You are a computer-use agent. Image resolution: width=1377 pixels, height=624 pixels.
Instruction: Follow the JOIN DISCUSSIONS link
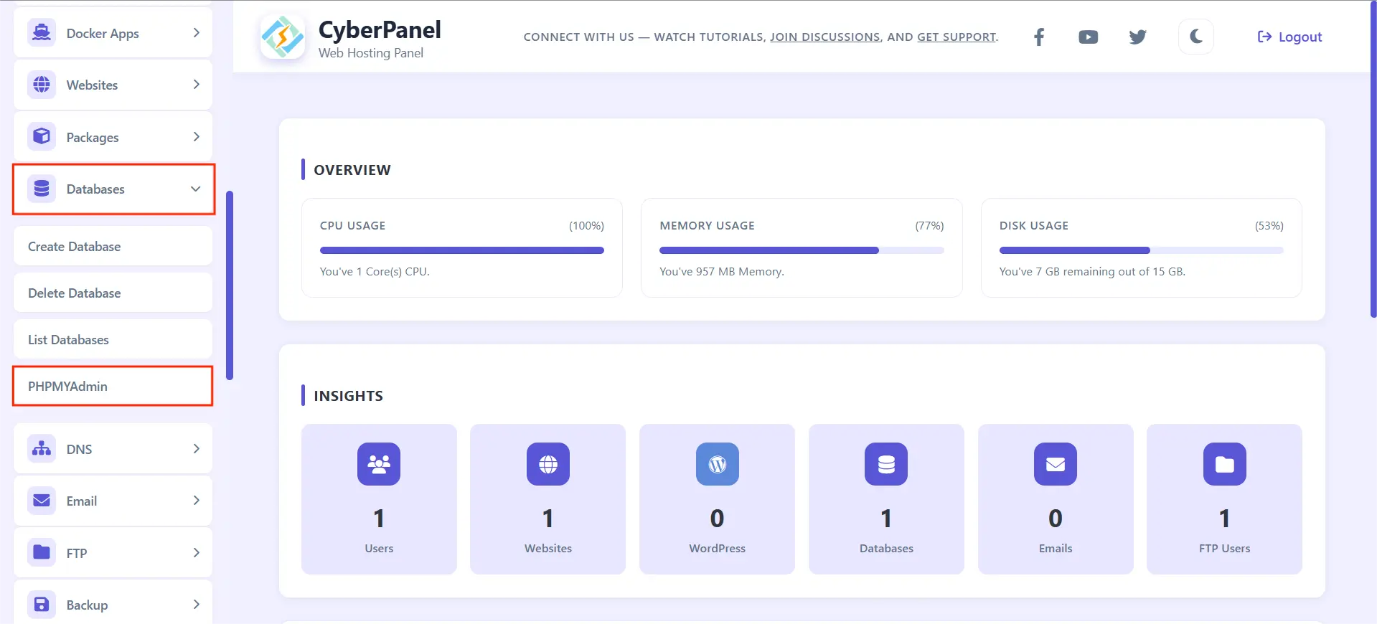(825, 37)
